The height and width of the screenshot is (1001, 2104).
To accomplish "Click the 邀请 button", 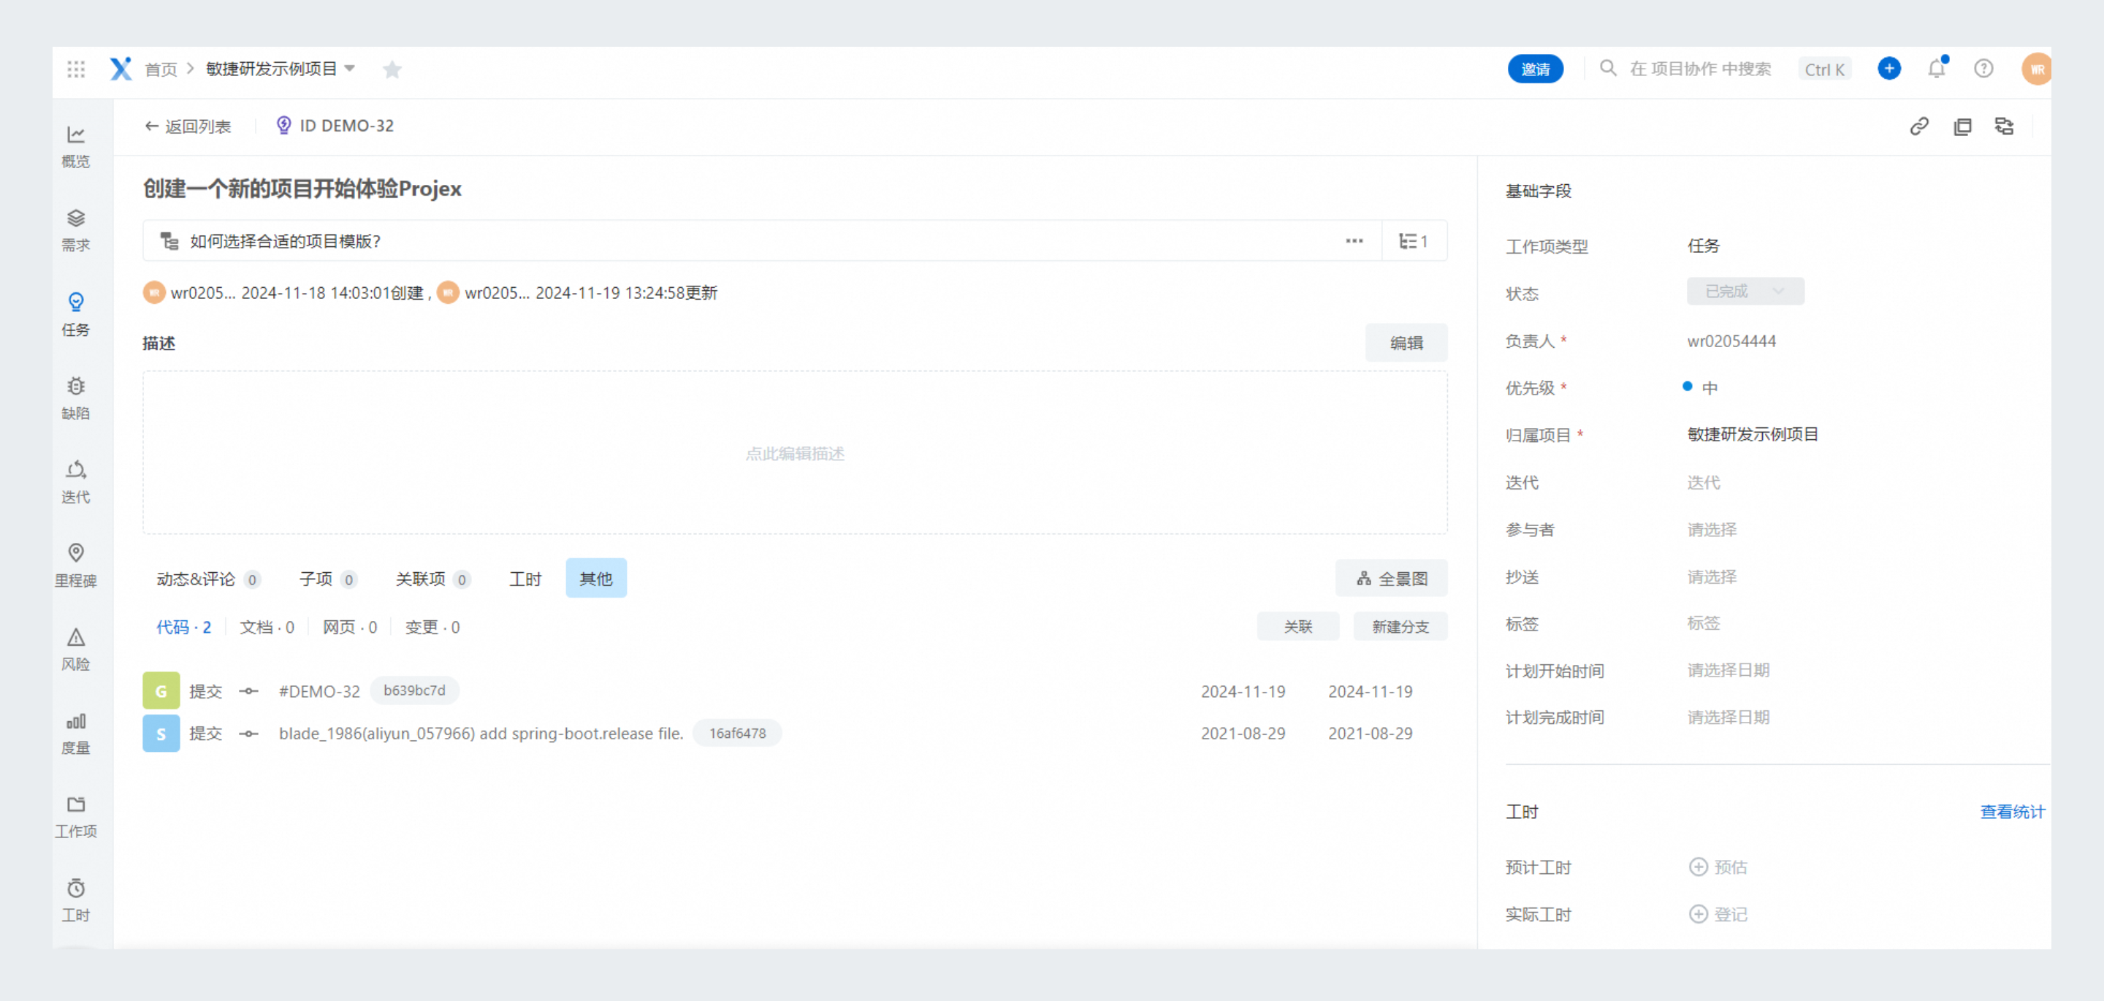I will [x=1536, y=69].
